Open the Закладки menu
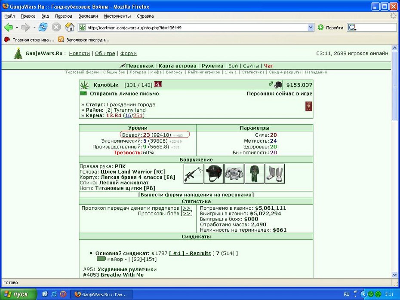Image resolution: width=400 pixels, height=300 pixels. click(x=88, y=16)
